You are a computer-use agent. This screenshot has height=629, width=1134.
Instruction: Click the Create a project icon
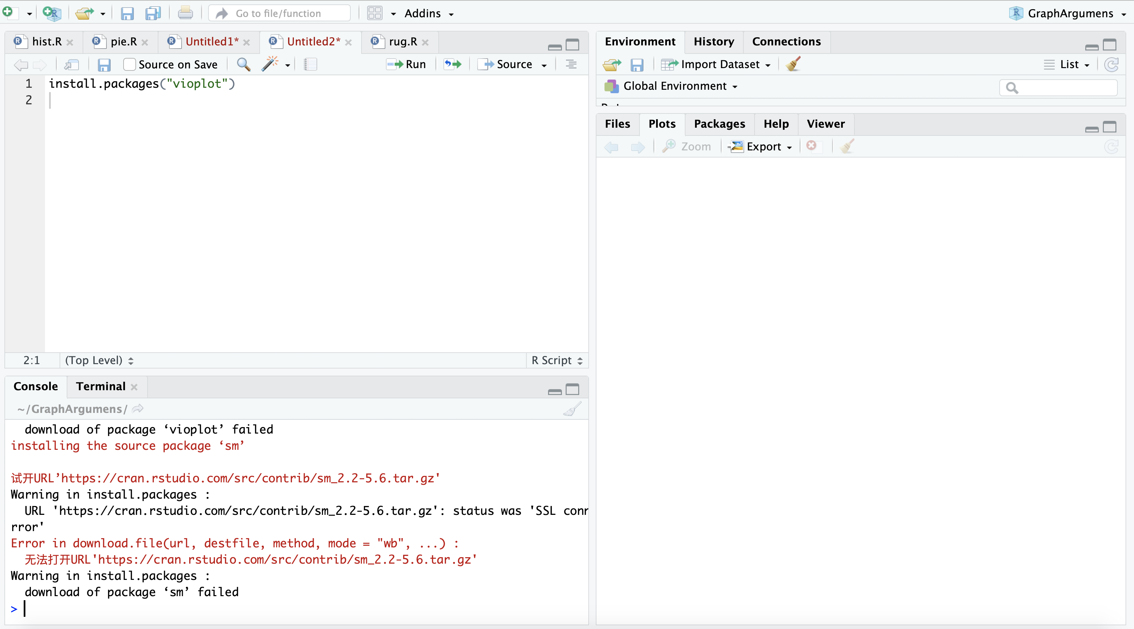coord(52,13)
